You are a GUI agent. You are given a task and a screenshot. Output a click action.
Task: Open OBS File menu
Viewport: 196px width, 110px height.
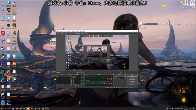[x=58, y=33]
